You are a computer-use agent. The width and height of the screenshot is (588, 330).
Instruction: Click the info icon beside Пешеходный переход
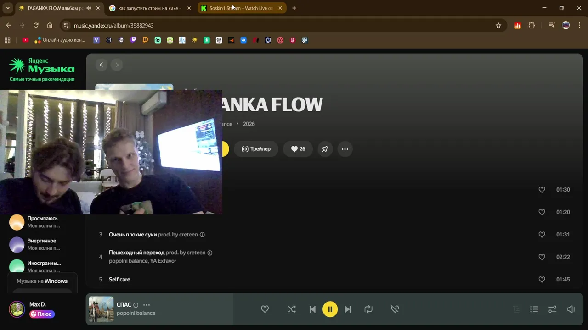click(210, 253)
